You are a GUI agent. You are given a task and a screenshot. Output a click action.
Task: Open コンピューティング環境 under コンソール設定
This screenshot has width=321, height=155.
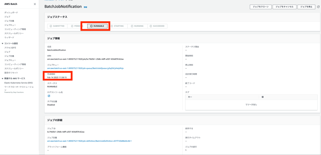point(15,64)
